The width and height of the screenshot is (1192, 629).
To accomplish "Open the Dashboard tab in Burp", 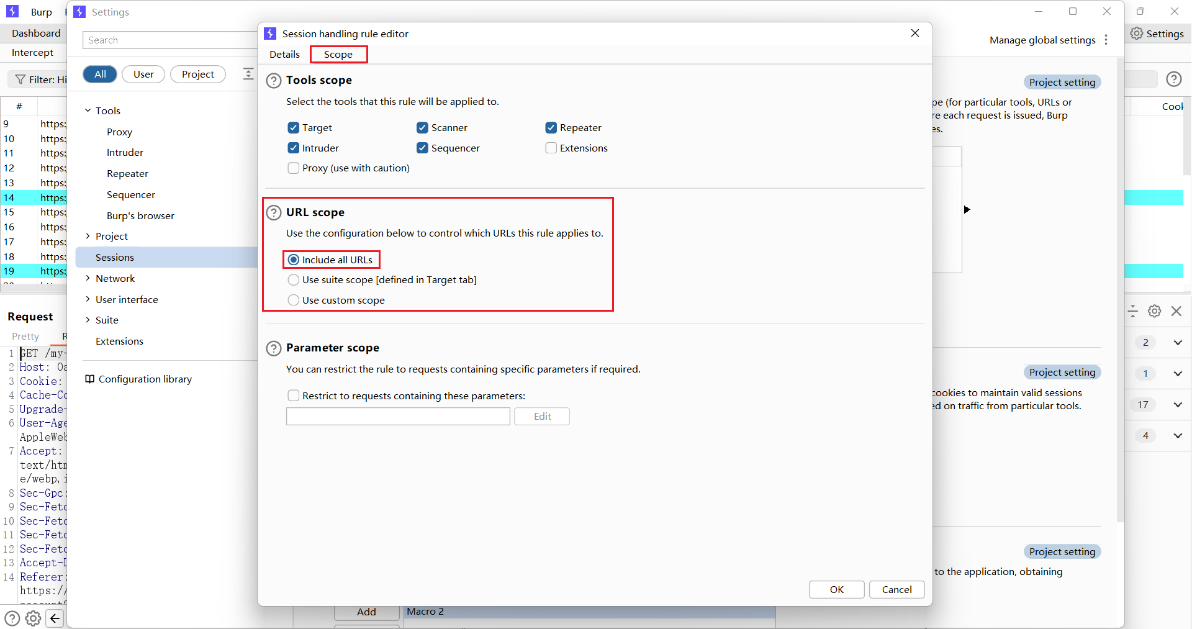I will [36, 34].
